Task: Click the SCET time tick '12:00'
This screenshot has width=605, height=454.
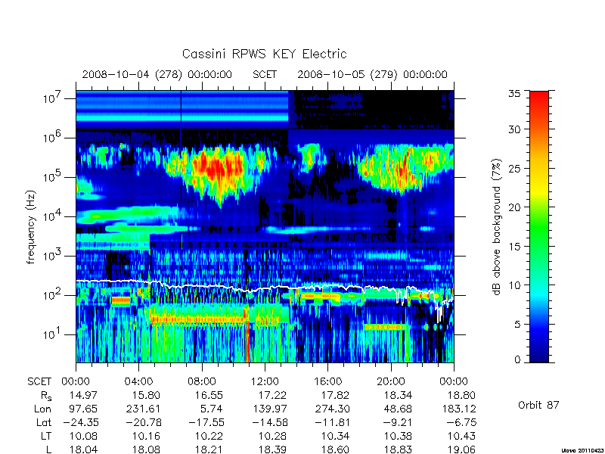Action: tap(265, 382)
